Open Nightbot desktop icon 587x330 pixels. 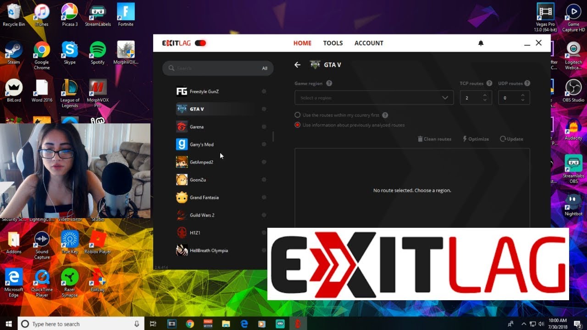point(573,205)
